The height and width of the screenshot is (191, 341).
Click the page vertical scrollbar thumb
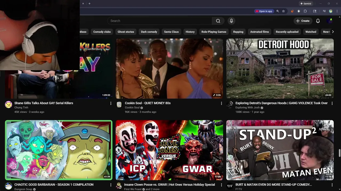tap(339, 153)
